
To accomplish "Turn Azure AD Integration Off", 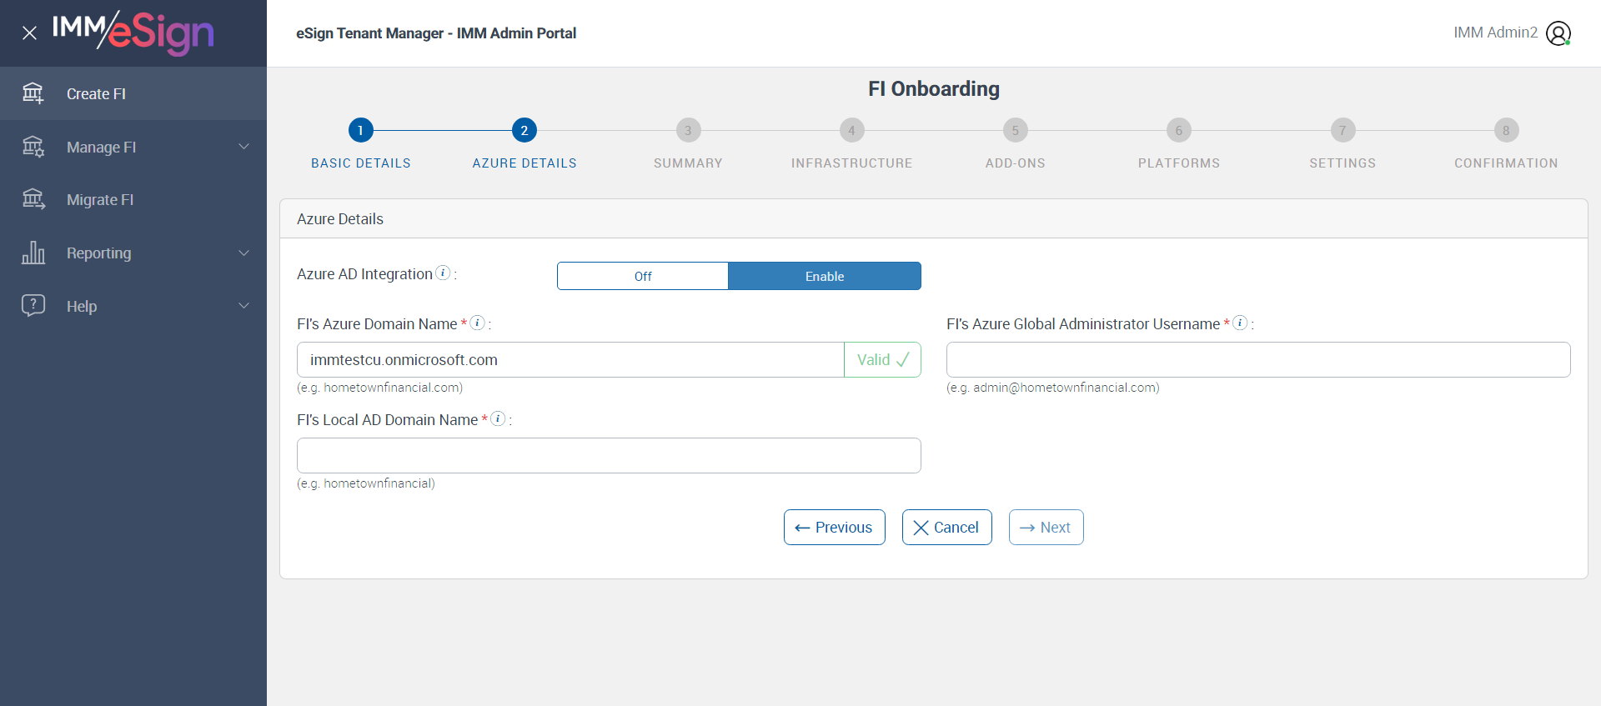I will click(x=643, y=276).
